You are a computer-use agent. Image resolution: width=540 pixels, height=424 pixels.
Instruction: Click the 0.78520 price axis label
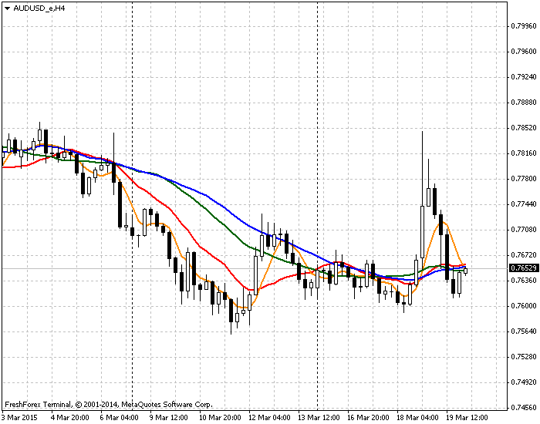(x=524, y=128)
